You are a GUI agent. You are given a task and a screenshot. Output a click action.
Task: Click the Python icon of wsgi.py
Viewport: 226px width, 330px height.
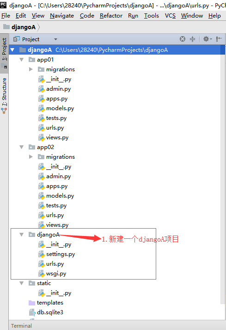coord(42,274)
